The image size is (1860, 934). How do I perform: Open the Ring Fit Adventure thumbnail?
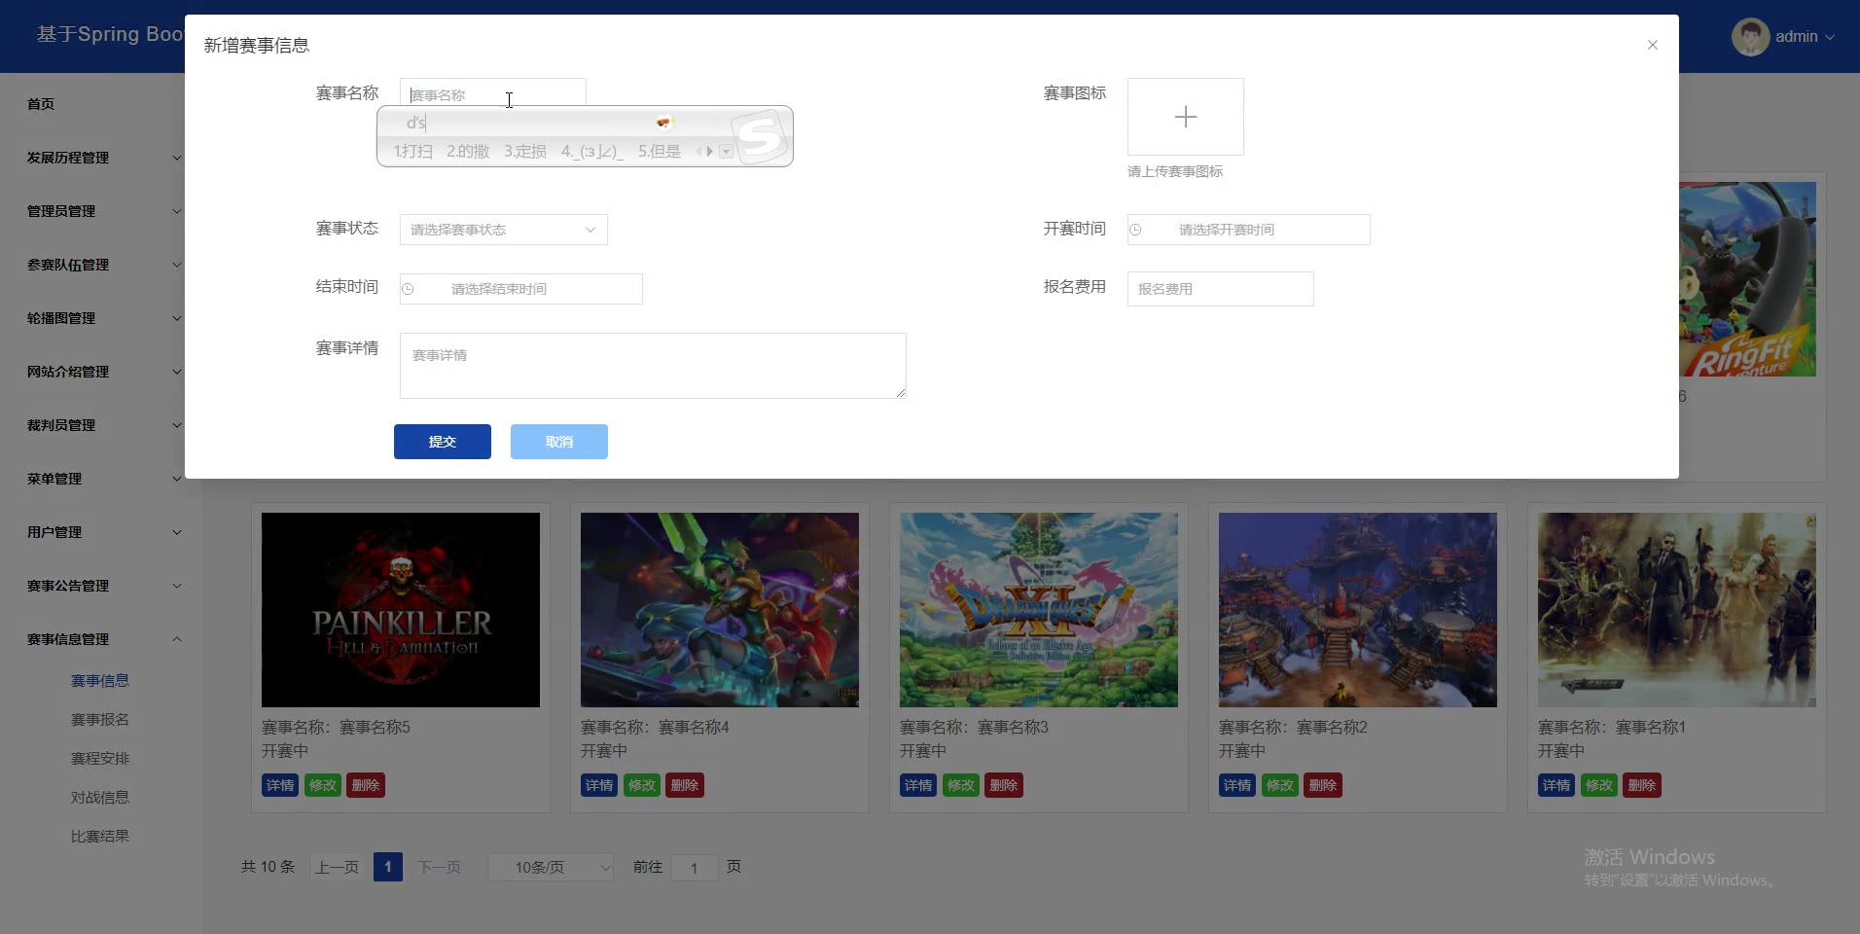point(1747,279)
